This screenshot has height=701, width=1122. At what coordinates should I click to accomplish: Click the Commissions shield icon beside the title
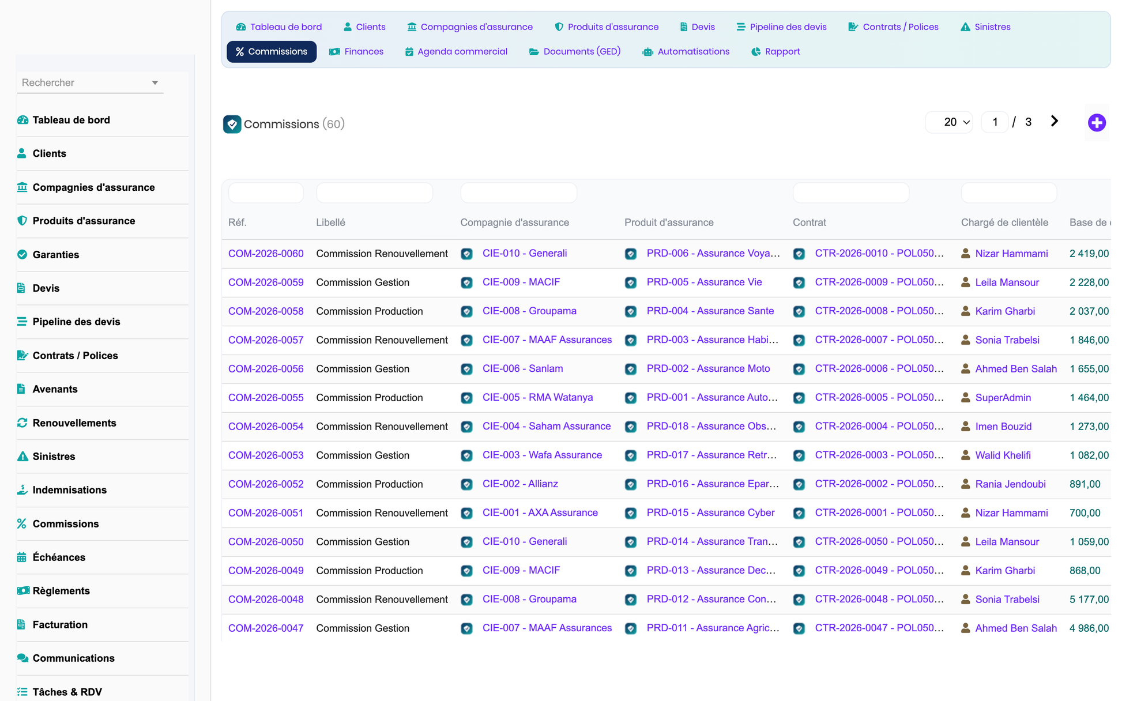pyautogui.click(x=232, y=124)
